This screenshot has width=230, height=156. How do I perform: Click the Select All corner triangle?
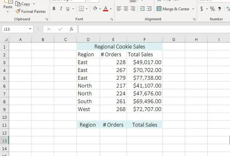pos(5,40)
